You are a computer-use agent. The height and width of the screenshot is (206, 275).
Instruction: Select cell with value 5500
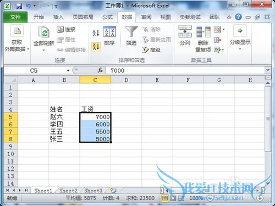click(95, 131)
